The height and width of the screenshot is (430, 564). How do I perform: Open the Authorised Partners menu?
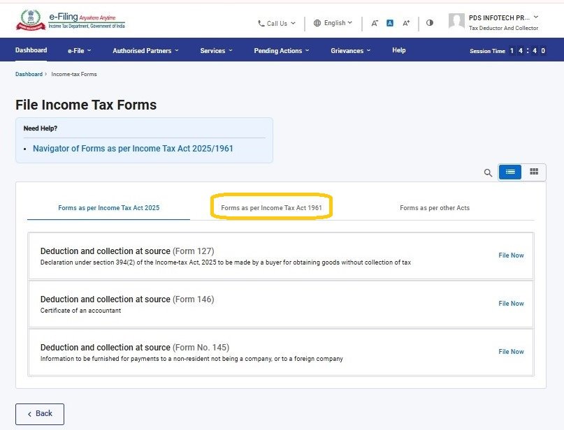145,51
